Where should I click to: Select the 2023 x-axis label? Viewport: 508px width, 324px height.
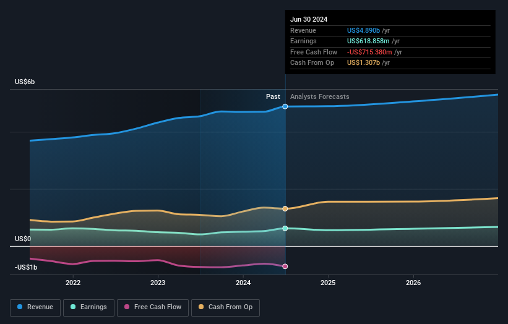[158, 283]
